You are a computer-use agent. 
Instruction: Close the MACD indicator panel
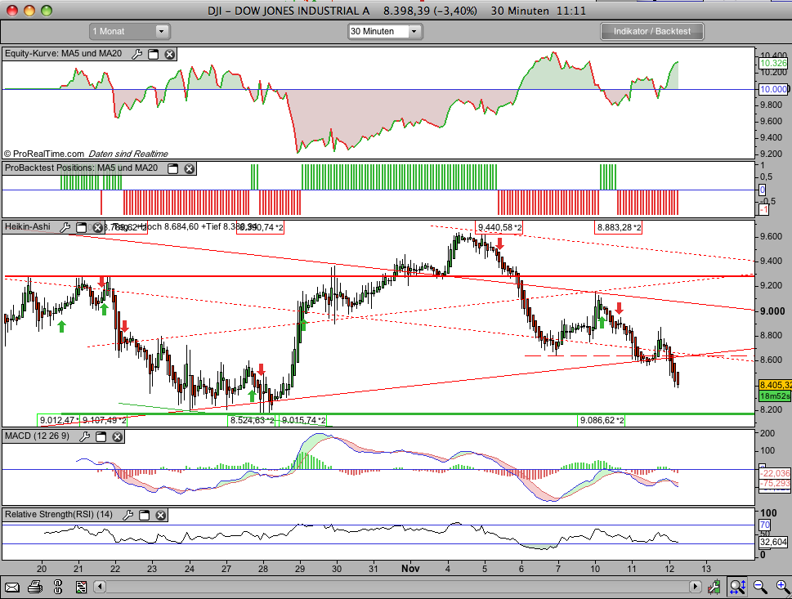117,436
